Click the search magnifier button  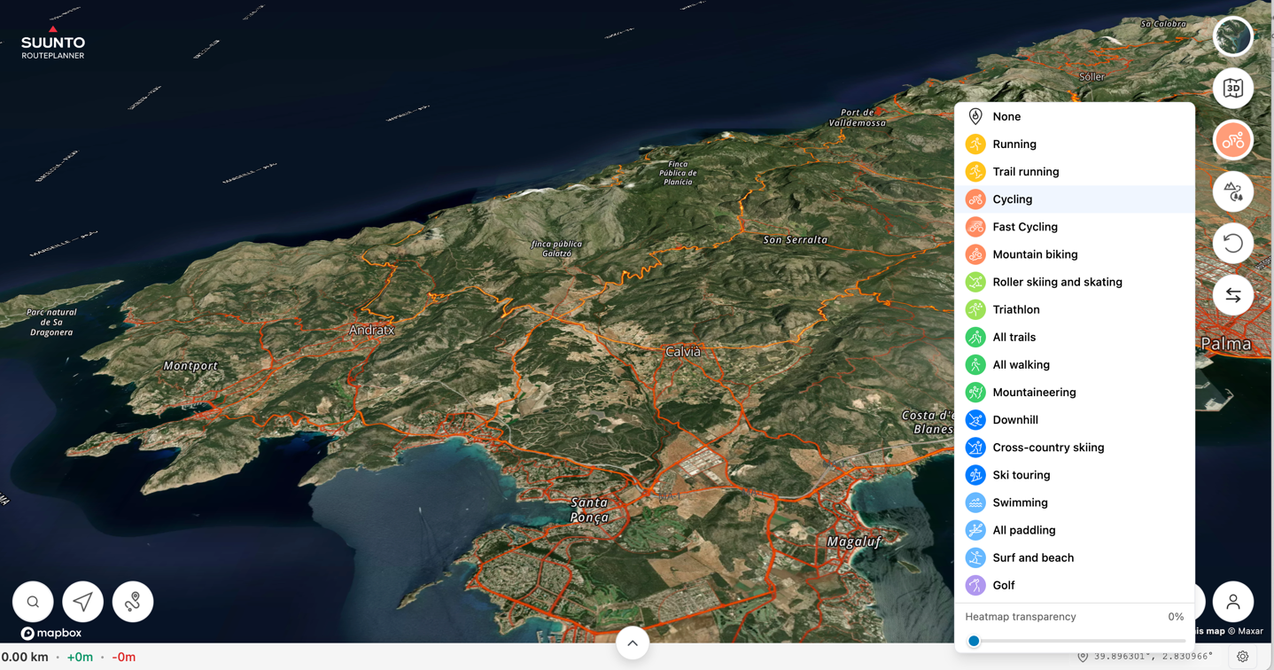click(x=33, y=602)
